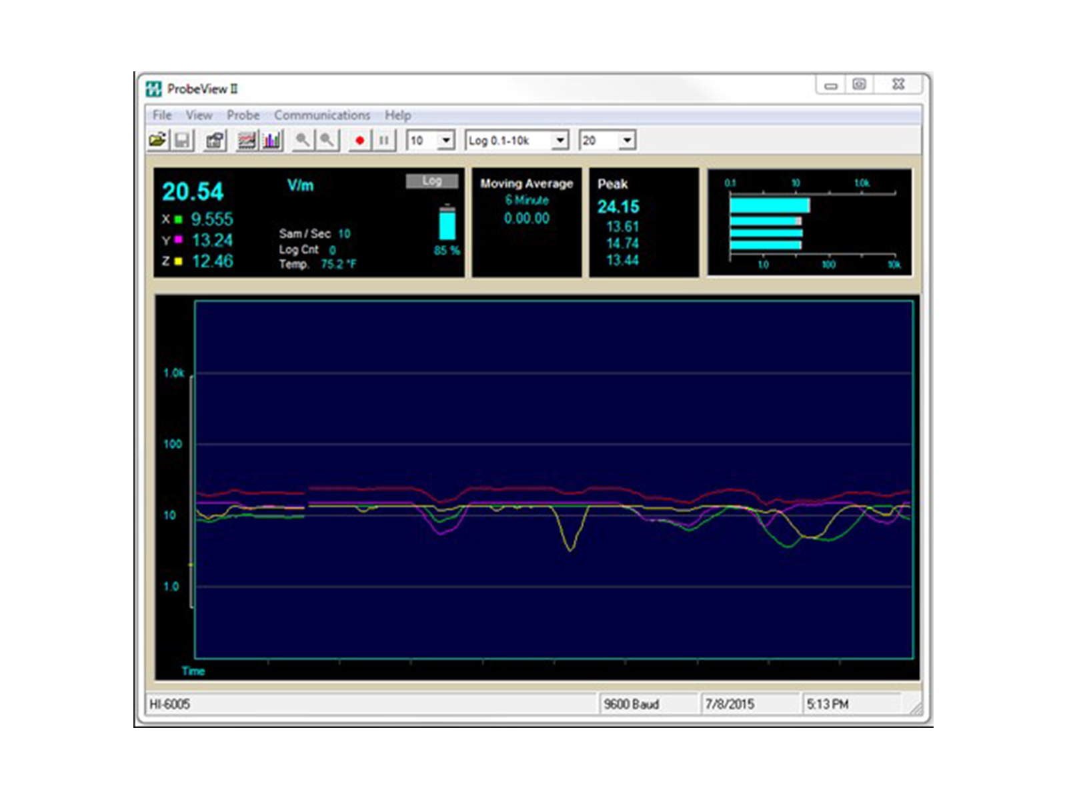Pause logging with the pause button
The width and height of the screenshot is (1067, 800).
383,140
